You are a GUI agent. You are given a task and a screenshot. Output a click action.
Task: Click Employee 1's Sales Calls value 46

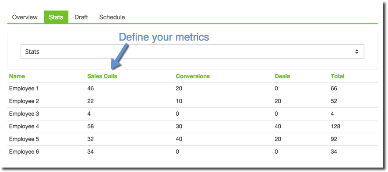pos(91,88)
